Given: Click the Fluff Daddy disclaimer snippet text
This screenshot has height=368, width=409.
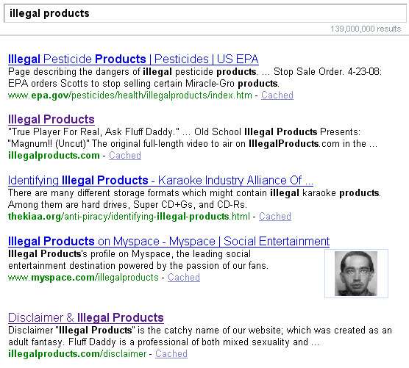Looking at the screenshot, I should coord(200,336).
